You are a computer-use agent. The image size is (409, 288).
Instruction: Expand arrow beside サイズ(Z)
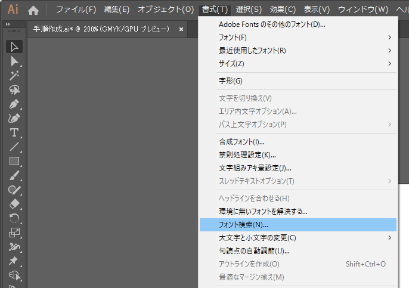tap(390, 64)
